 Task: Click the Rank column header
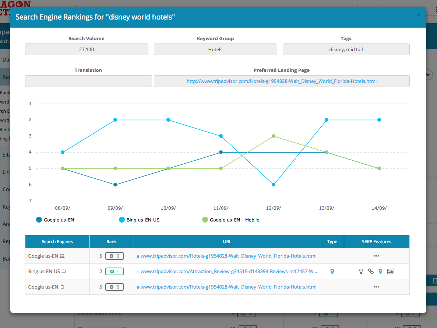pos(112,242)
